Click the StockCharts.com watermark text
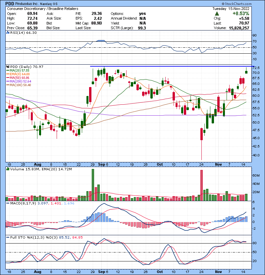This screenshot has width=265, height=275. click(237, 4)
